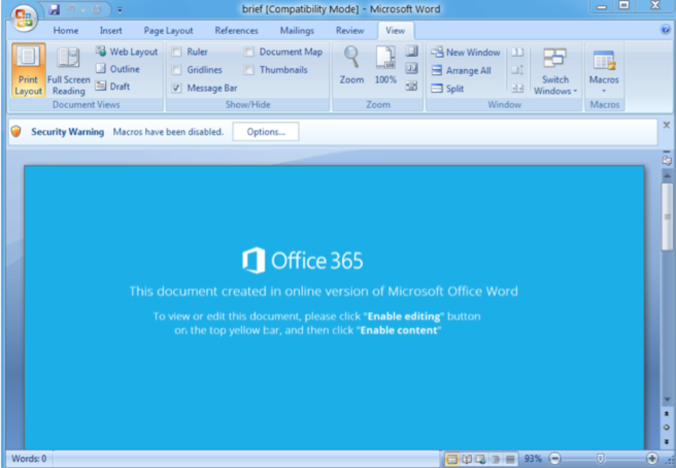Click the 93% zoom level button
The height and width of the screenshot is (468, 676).
533,458
